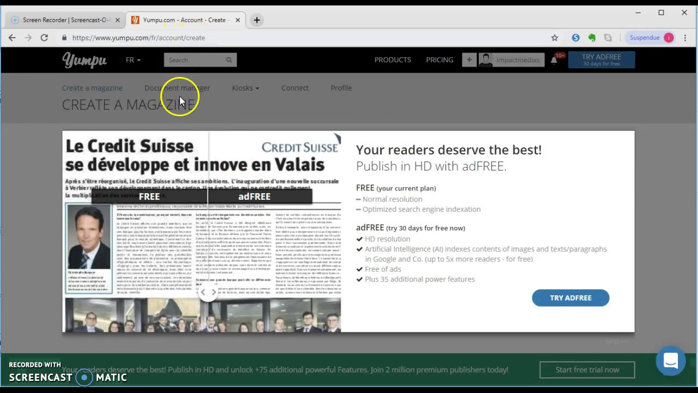Close the Yumpu.com Account tab
698x393 pixels.
pyautogui.click(x=238, y=20)
